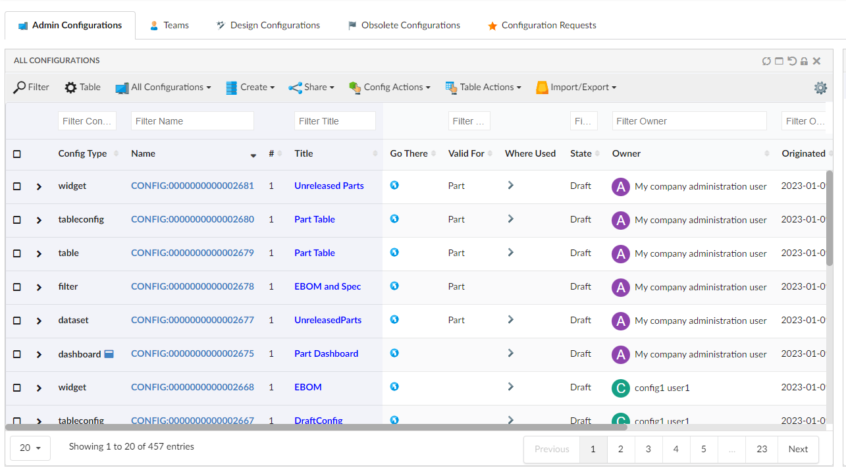
Task: Switch to the Design Configurations tab
Action: pos(268,26)
